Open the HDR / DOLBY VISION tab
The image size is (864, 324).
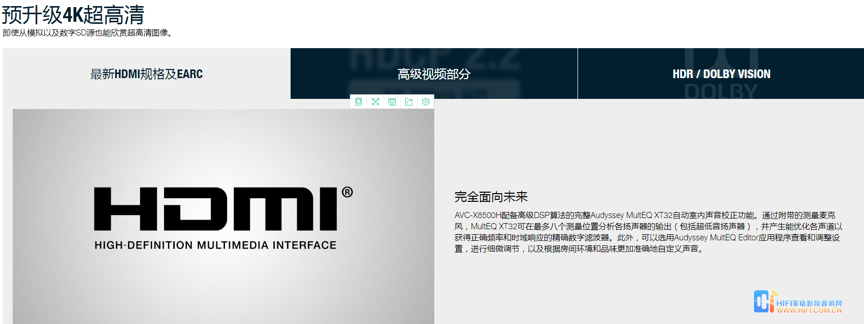(721, 74)
